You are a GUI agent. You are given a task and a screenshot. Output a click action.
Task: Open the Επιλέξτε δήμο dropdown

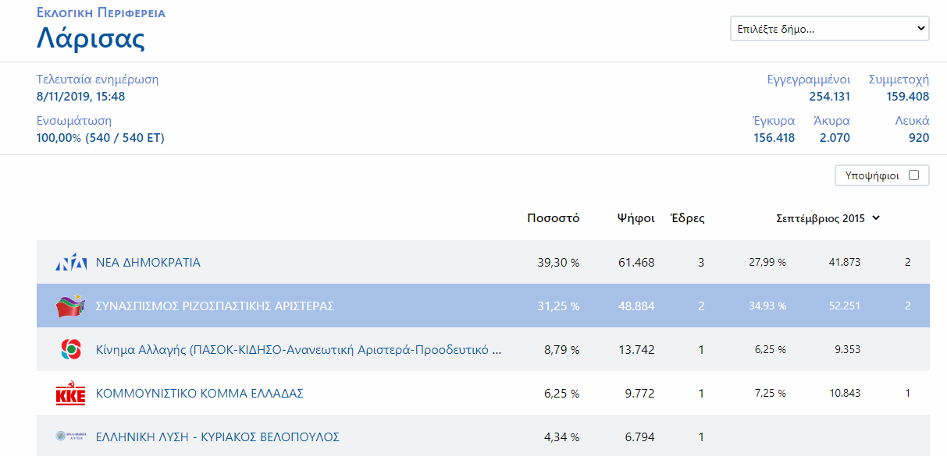point(829,30)
